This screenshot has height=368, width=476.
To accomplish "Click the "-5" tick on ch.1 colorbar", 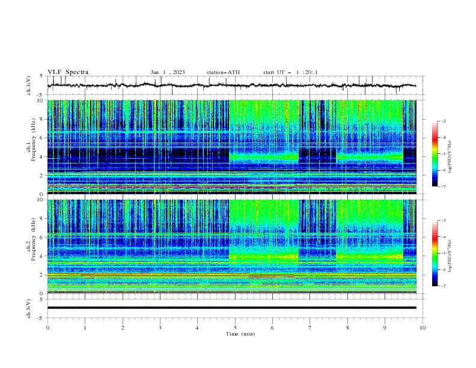I will click(x=443, y=154).
